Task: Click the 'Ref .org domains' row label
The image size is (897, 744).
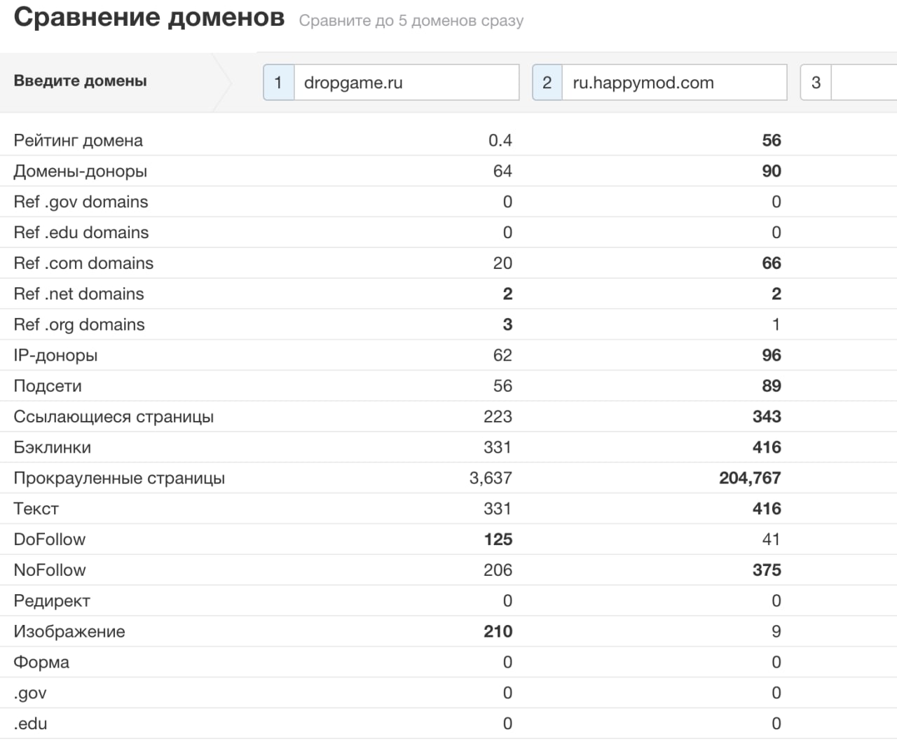Action: coord(79,324)
